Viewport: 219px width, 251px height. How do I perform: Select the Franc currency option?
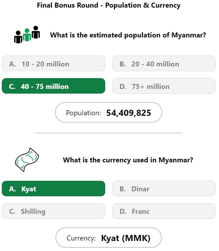pyautogui.click(x=164, y=211)
